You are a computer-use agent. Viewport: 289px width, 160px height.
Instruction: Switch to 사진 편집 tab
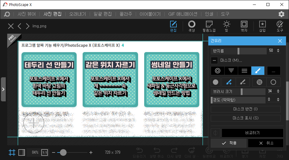(52, 14)
